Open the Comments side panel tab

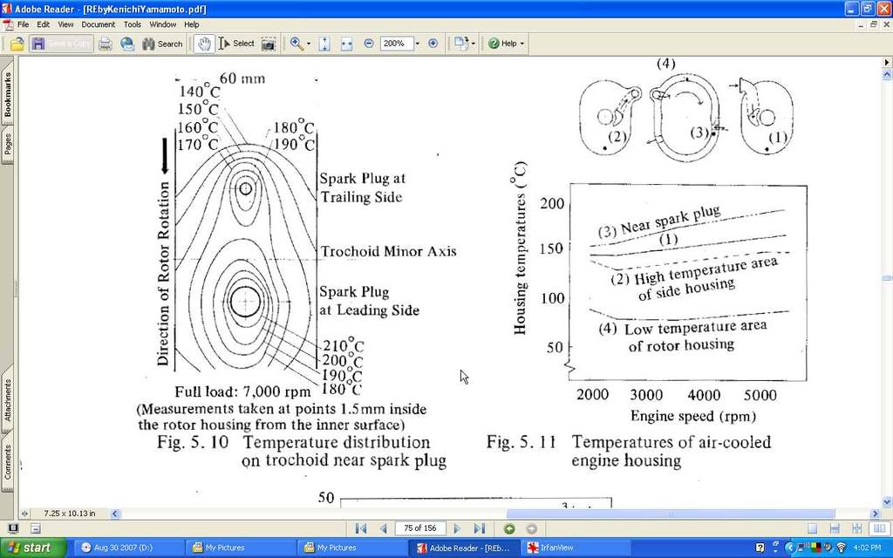point(7,462)
